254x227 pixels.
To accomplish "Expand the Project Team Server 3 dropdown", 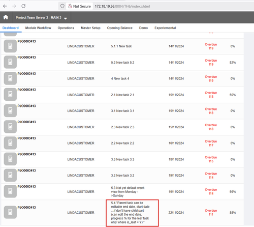I will point(41,18).
